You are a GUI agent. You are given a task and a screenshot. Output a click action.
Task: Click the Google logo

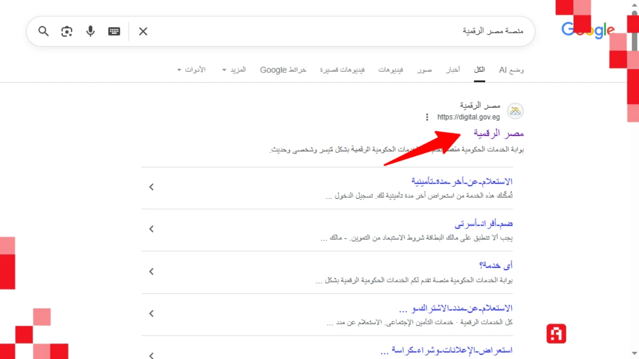[588, 30]
